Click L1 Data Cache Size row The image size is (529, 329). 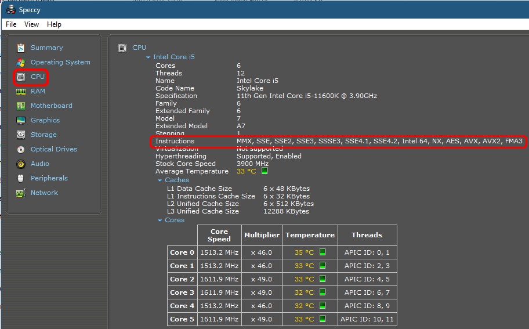coord(238,189)
